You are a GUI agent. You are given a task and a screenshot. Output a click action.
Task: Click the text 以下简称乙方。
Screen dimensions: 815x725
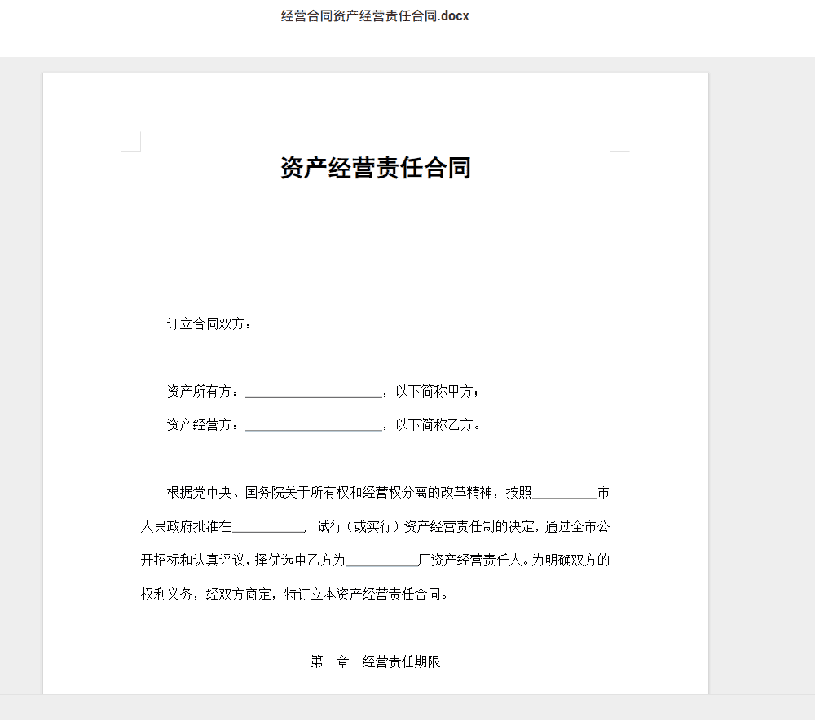[438, 425]
